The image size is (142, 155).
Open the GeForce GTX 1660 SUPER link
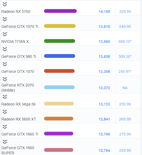point(18,150)
